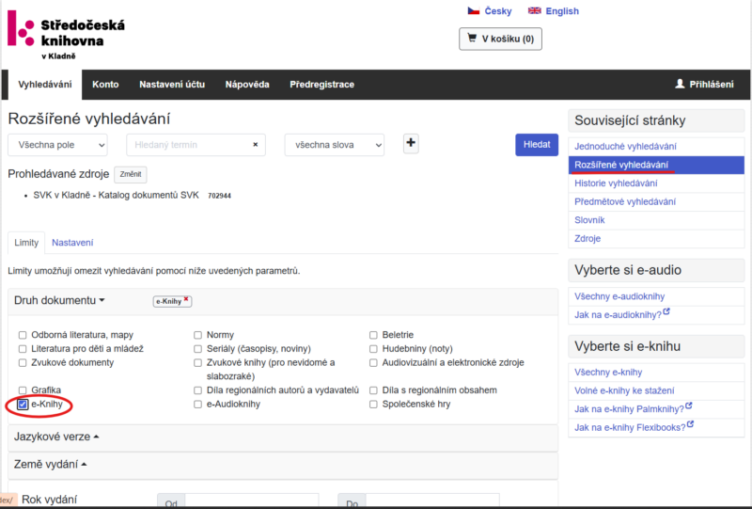Viewport: 752px width, 509px height.
Task: Click the Czech flag language icon
Action: pyautogui.click(x=474, y=11)
